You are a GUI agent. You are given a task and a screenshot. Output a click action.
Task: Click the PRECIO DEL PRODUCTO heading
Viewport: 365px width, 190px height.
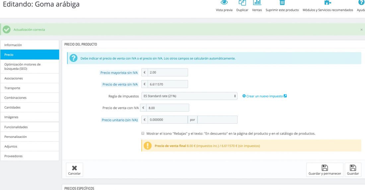[x=81, y=44]
